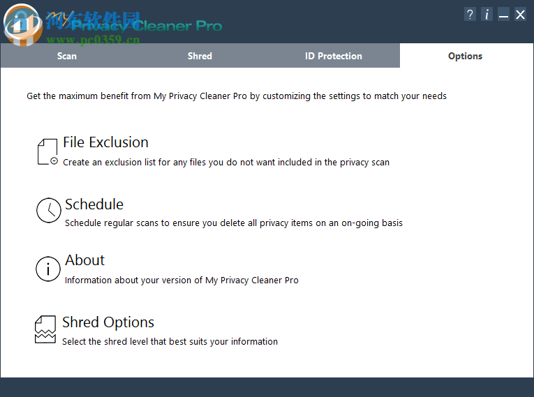
Task: Click the help question mark icon
Action: (470, 15)
